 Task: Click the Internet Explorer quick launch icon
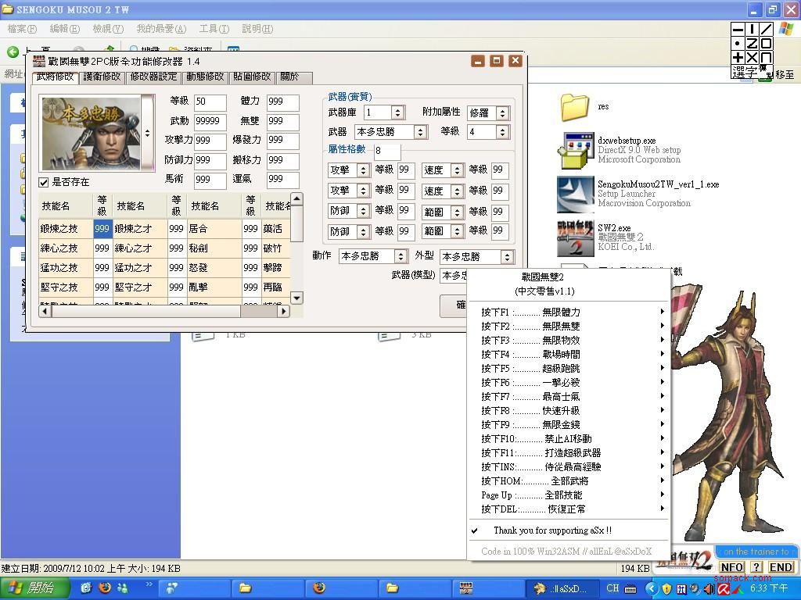click(x=86, y=587)
